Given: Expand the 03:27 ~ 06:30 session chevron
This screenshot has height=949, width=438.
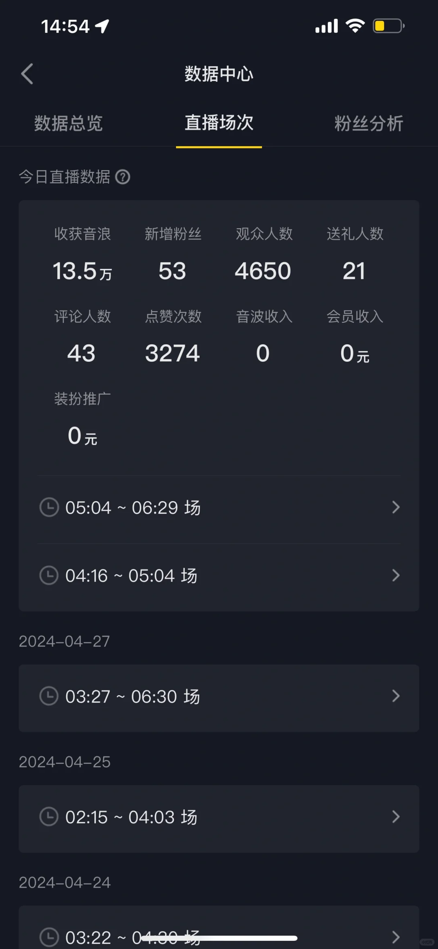Looking at the screenshot, I should click(x=396, y=696).
